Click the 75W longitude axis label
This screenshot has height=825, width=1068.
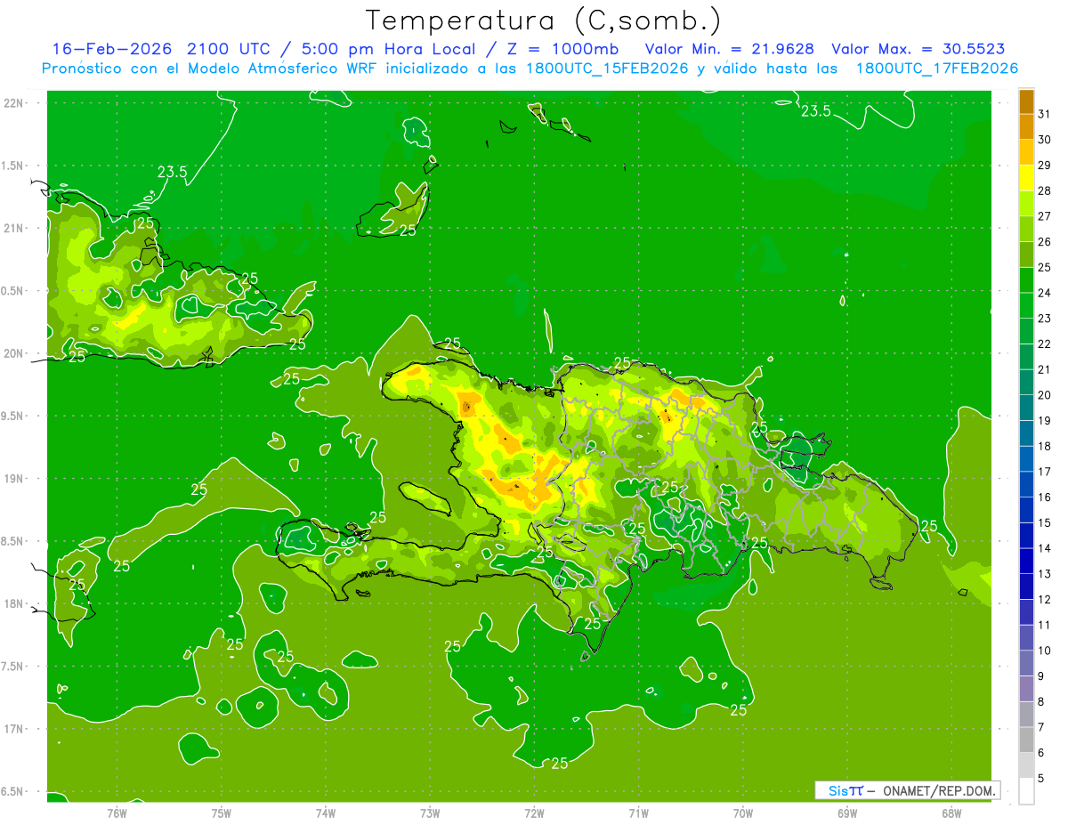pyautogui.click(x=222, y=813)
